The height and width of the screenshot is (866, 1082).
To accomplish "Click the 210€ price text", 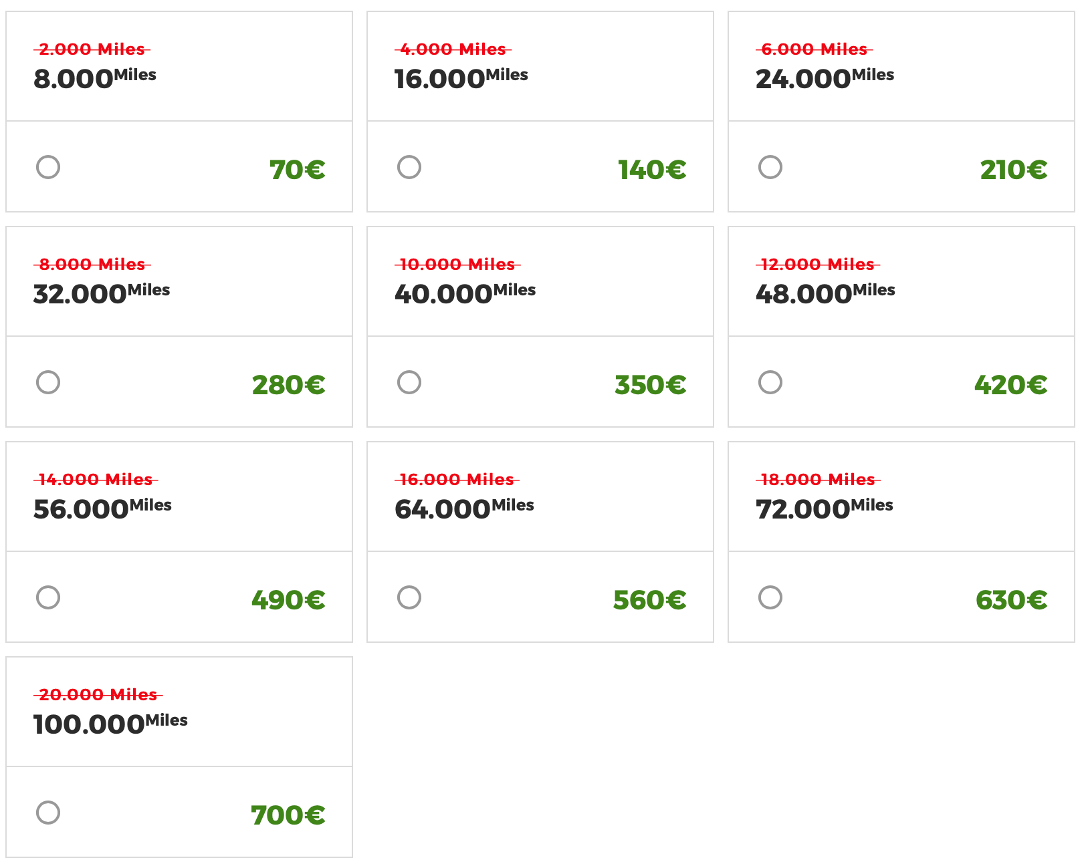I will click(1013, 170).
